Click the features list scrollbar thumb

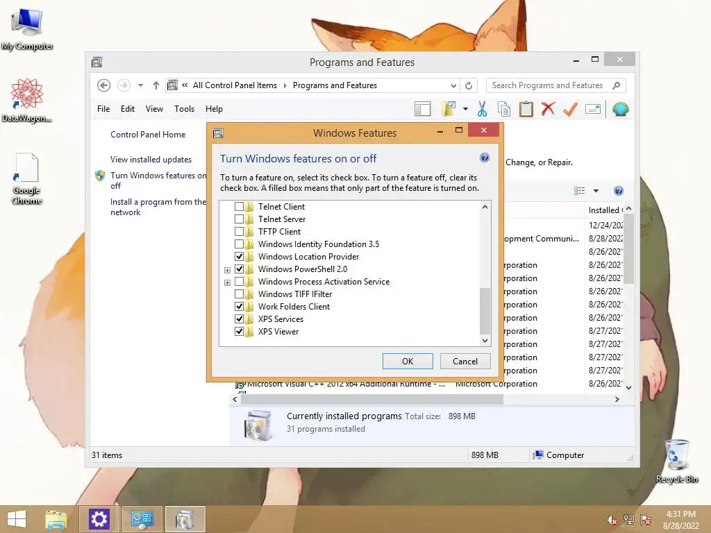485,311
